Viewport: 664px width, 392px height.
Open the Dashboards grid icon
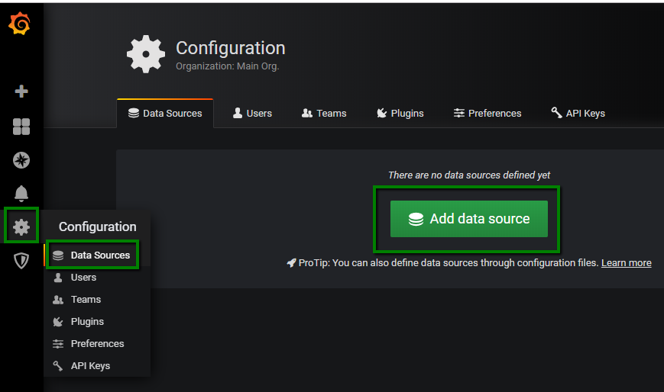coord(21,127)
